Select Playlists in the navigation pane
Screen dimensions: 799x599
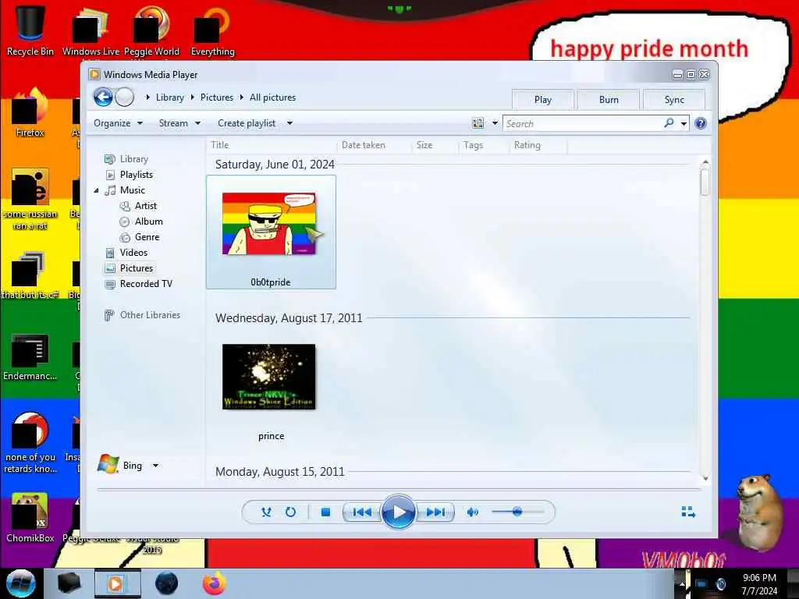pyautogui.click(x=136, y=175)
